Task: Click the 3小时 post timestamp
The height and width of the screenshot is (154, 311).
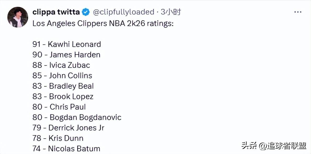Action: (171, 12)
